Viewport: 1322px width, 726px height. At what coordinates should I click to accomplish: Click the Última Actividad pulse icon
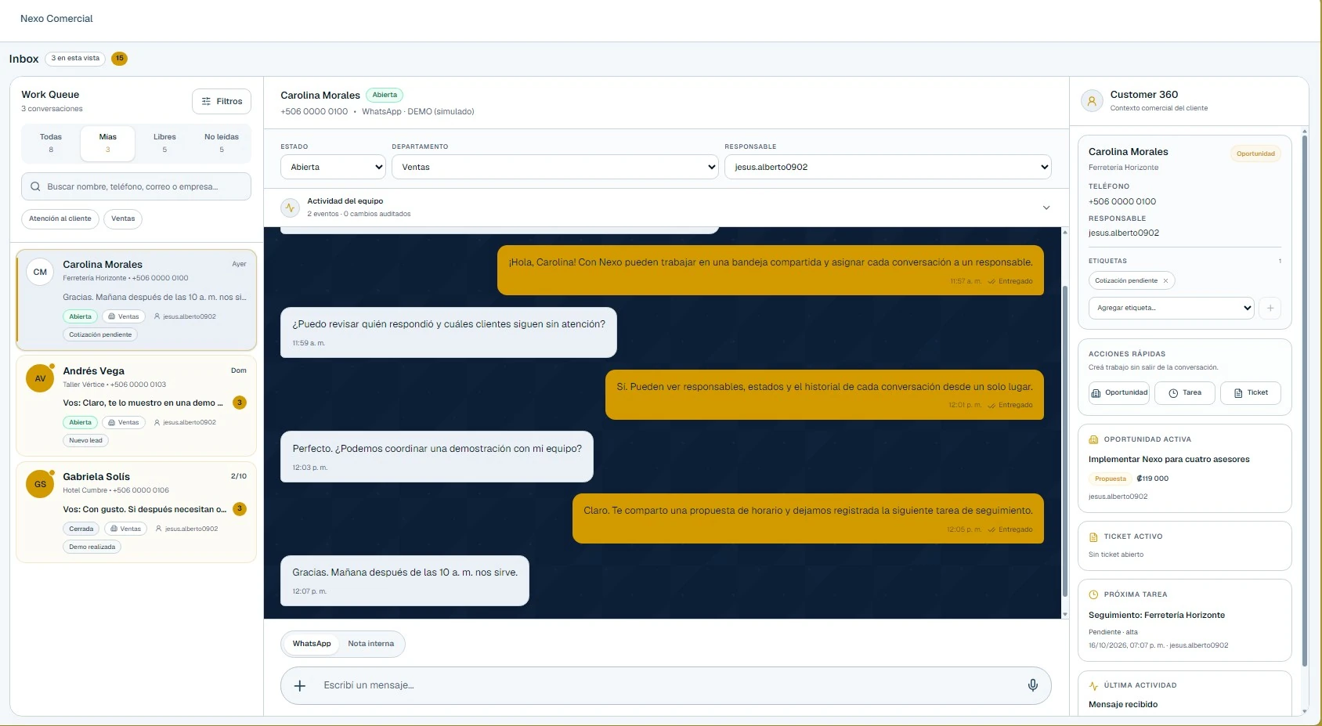1093,685
